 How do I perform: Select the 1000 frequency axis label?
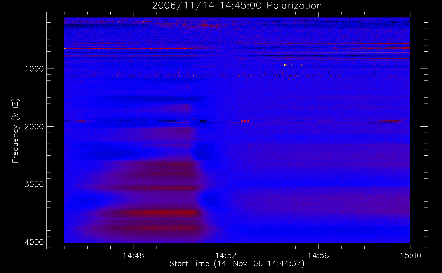(34, 69)
